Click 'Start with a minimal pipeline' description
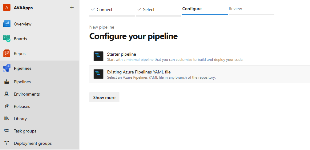This screenshot has height=150, width=310. (175, 59)
